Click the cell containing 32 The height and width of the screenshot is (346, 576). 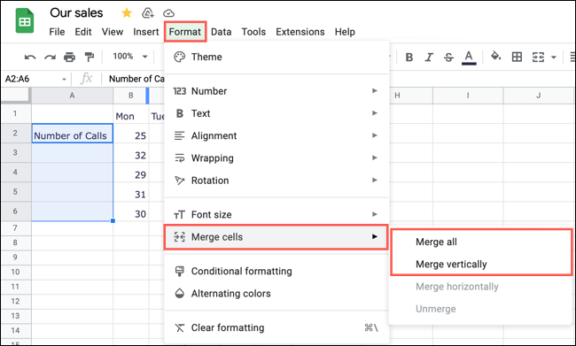[x=131, y=153]
